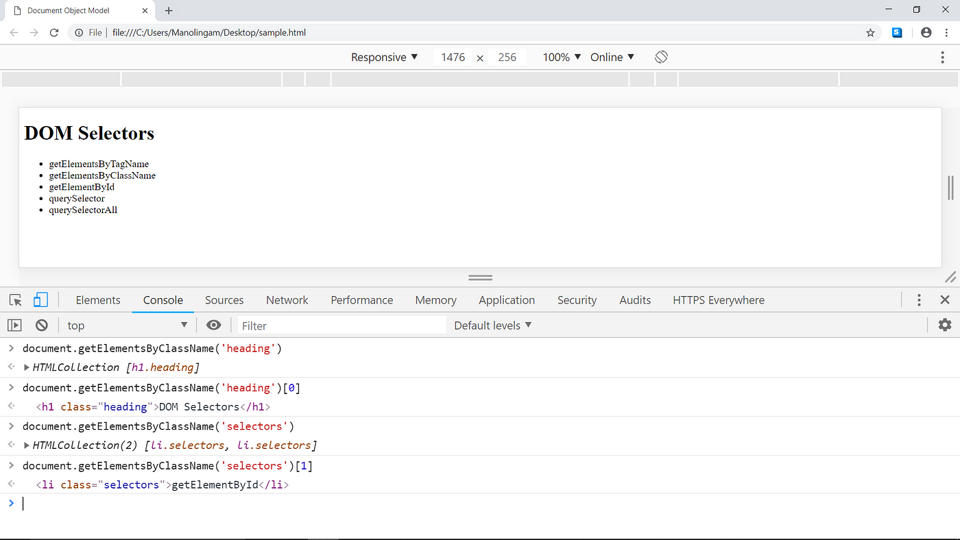Screen dimensions: 960x540
Task: Grab the viewport bottom resize handle
Action: 480,278
